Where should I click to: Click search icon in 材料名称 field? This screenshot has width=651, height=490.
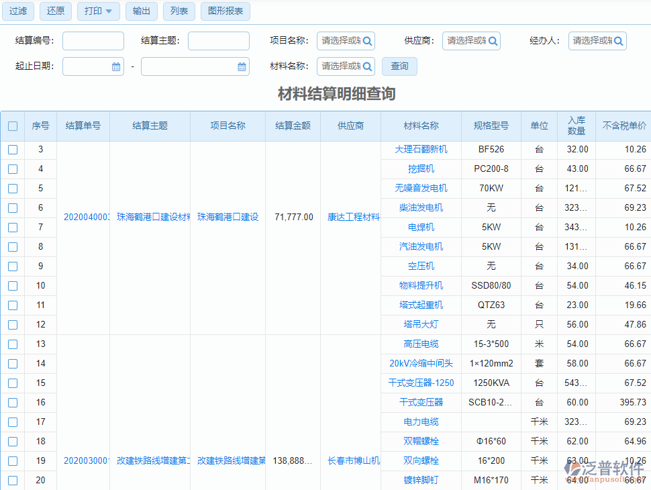click(367, 66)
